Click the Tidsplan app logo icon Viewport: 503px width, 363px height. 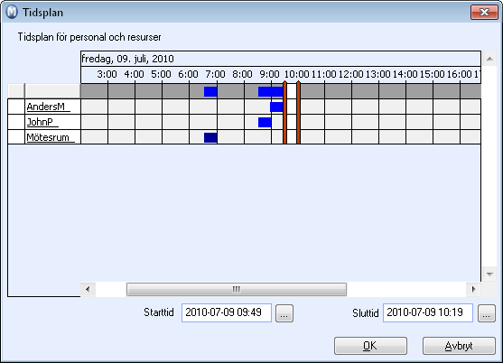click(x=12, y=12)
